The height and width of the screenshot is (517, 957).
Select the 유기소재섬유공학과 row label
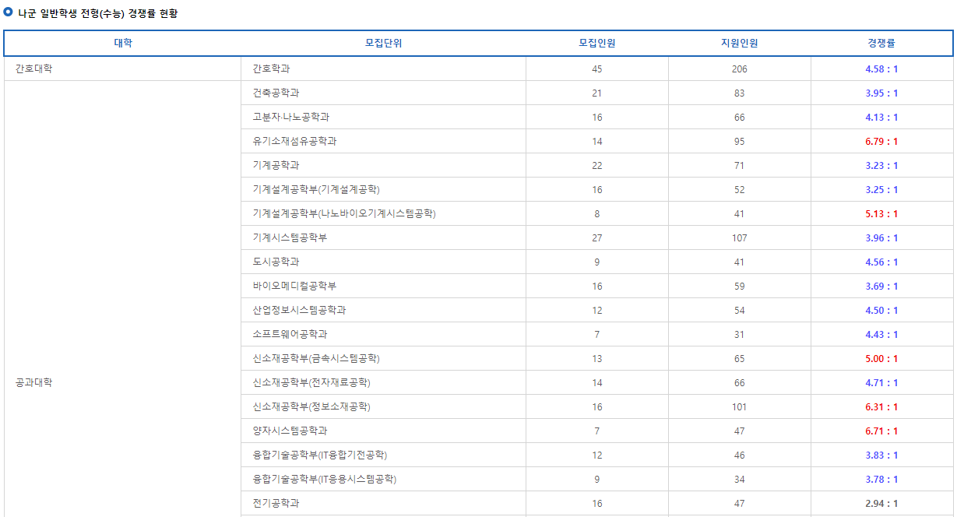click(x=294, y=141)
